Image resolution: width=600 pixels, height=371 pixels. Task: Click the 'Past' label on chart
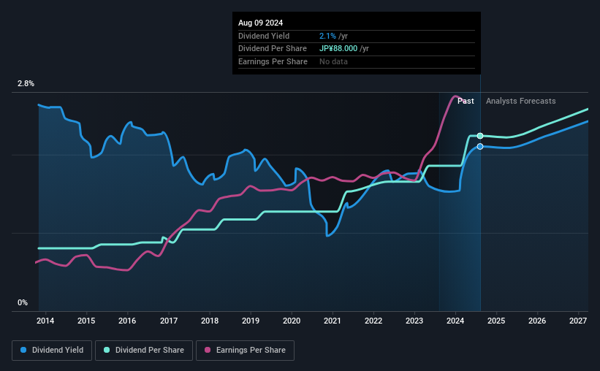click(466, 101)
